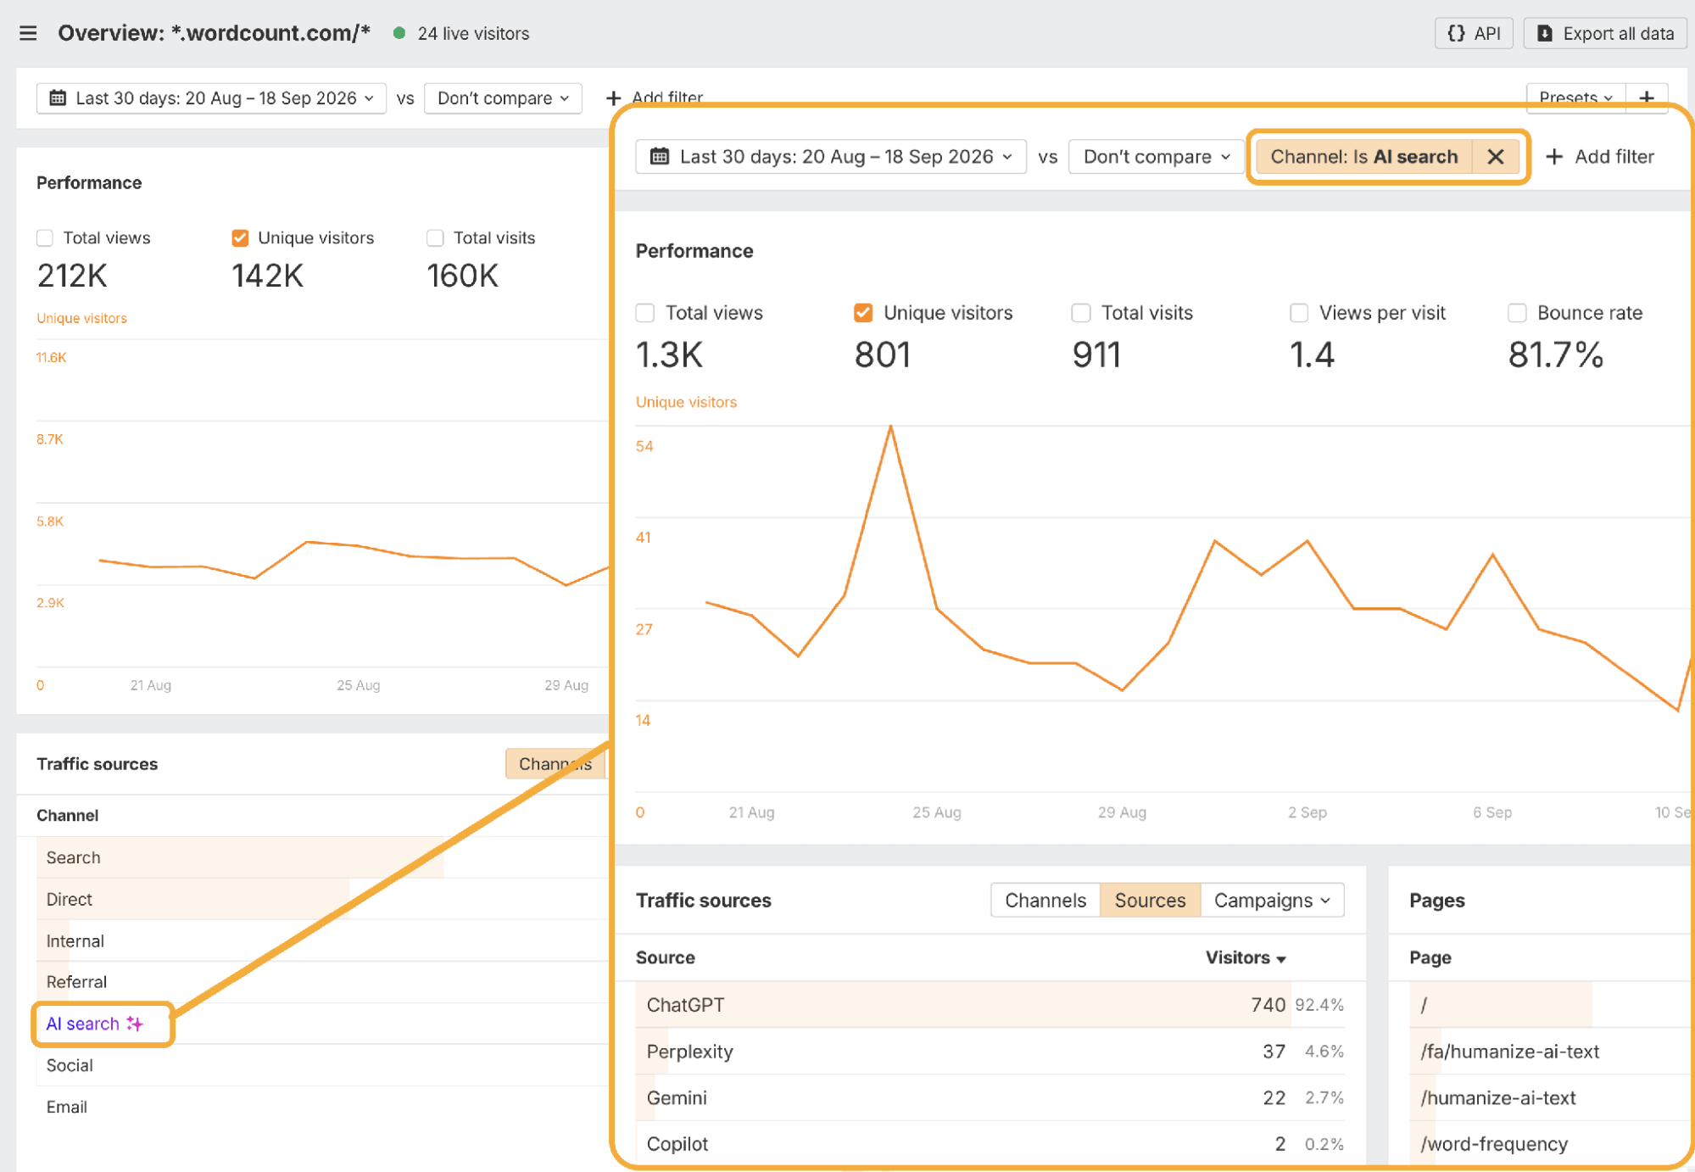Remove the Channel: Is AI search filter
This screenshot has height=1172, width=1695.
click(x=1496, y=157)
